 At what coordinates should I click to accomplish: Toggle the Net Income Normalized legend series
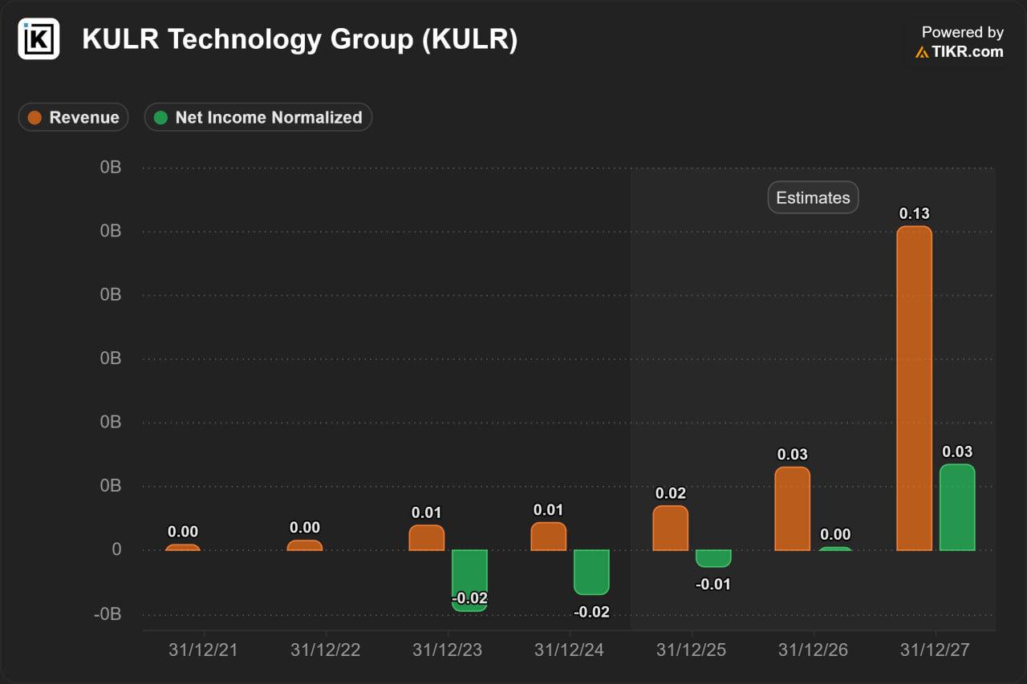[258, 117]
